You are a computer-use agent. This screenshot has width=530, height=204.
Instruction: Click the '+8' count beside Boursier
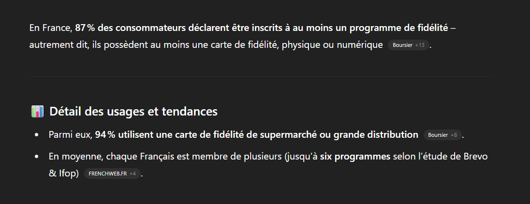(454, 135)
